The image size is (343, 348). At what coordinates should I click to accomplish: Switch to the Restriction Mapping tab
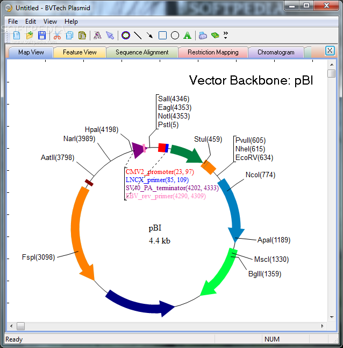pos(213,52)
